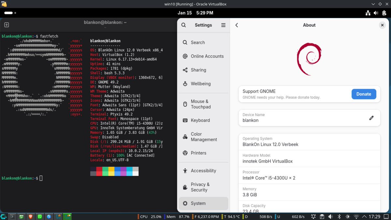
Task: Select Privacy & Security in the sidebar
Action: [x=204, y=187]
